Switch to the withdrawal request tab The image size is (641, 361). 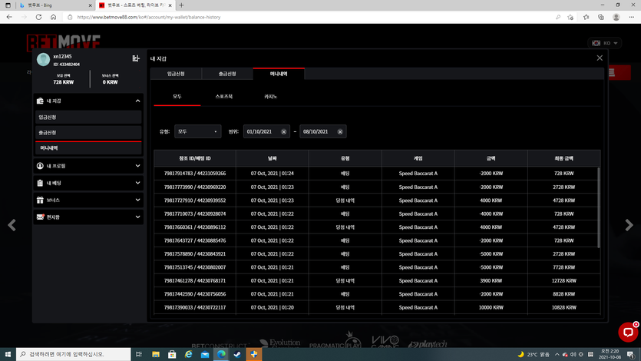point(227,74)
